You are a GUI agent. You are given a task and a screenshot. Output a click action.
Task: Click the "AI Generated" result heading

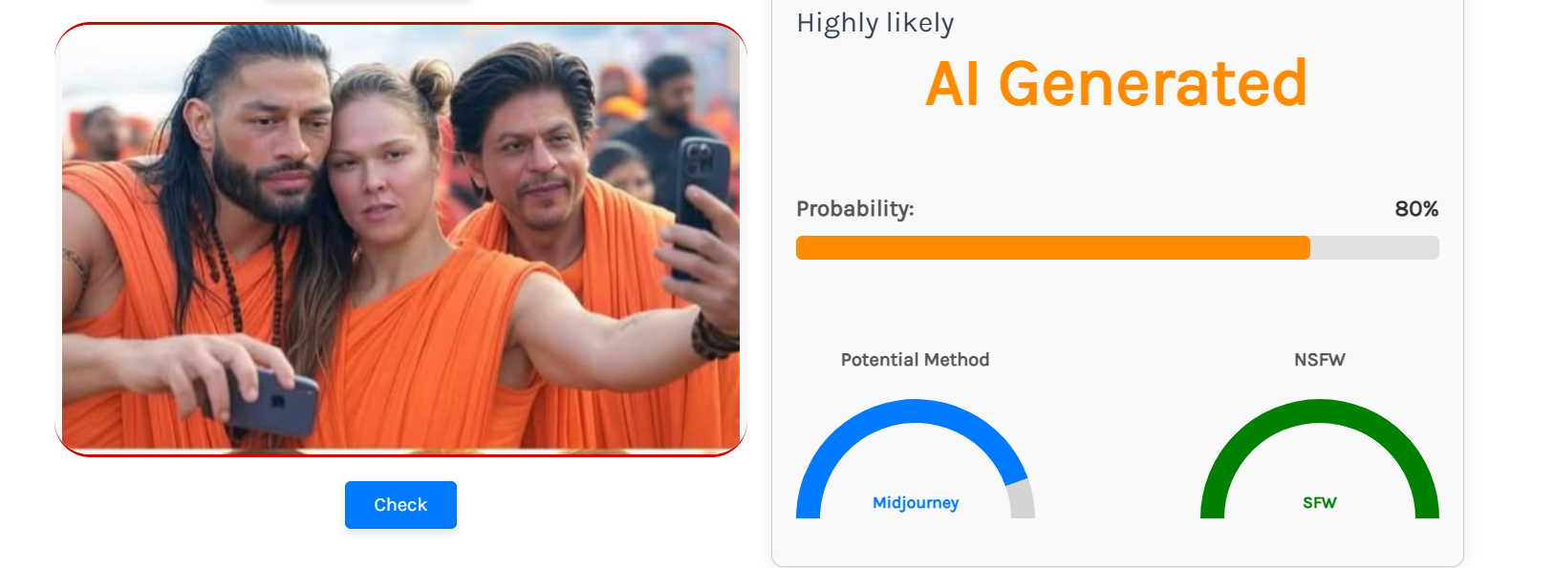tap(1115, 84)
